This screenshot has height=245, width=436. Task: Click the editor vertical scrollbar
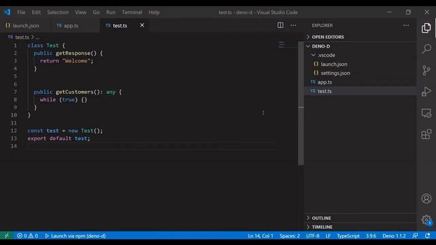[301, 103]
